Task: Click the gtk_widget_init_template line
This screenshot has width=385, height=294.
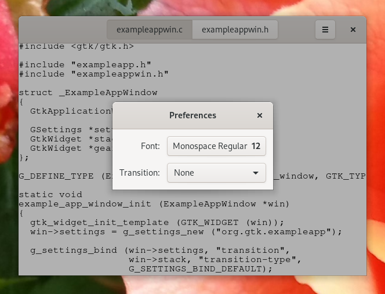Action: coord(157,223)
